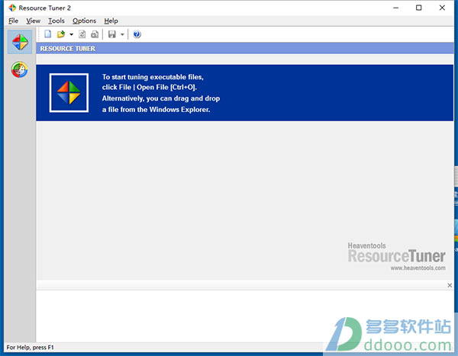Click the Open File folder icon
The image size is (458, 356).
tap(61, 34)
